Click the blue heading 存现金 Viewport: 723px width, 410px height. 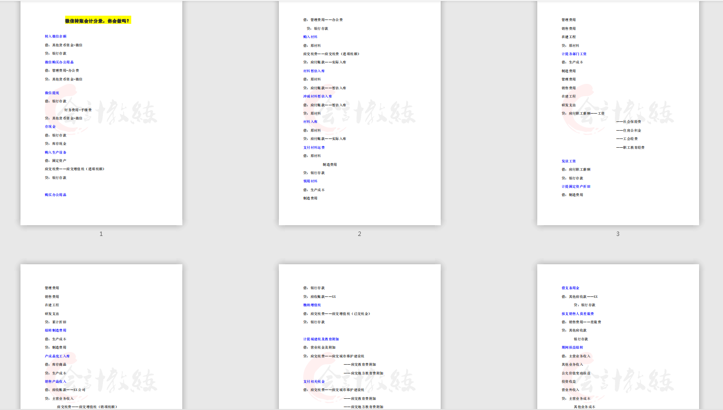[50, 127]
